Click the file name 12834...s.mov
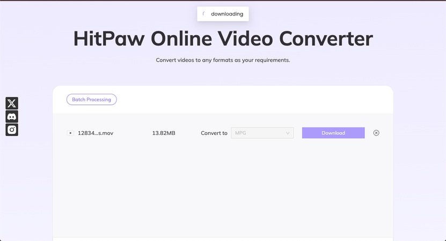446x241 pixels. [96, 133]
